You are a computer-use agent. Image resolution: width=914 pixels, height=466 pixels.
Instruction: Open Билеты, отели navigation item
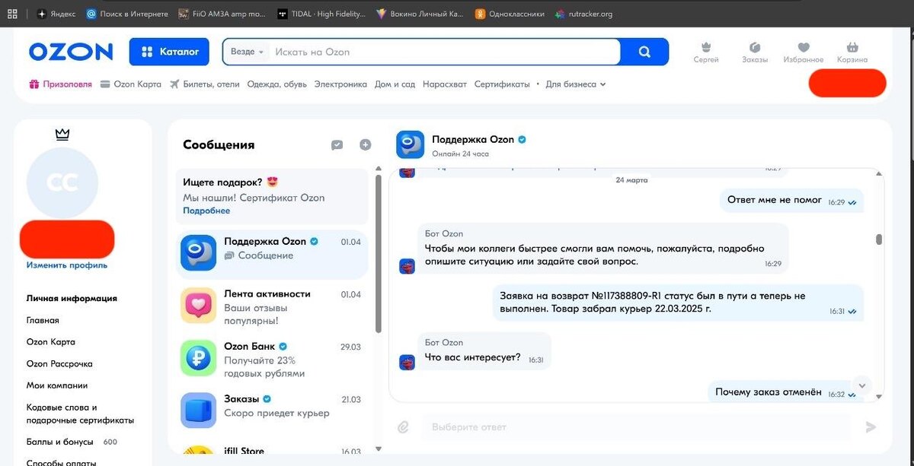tap(205, 84)
